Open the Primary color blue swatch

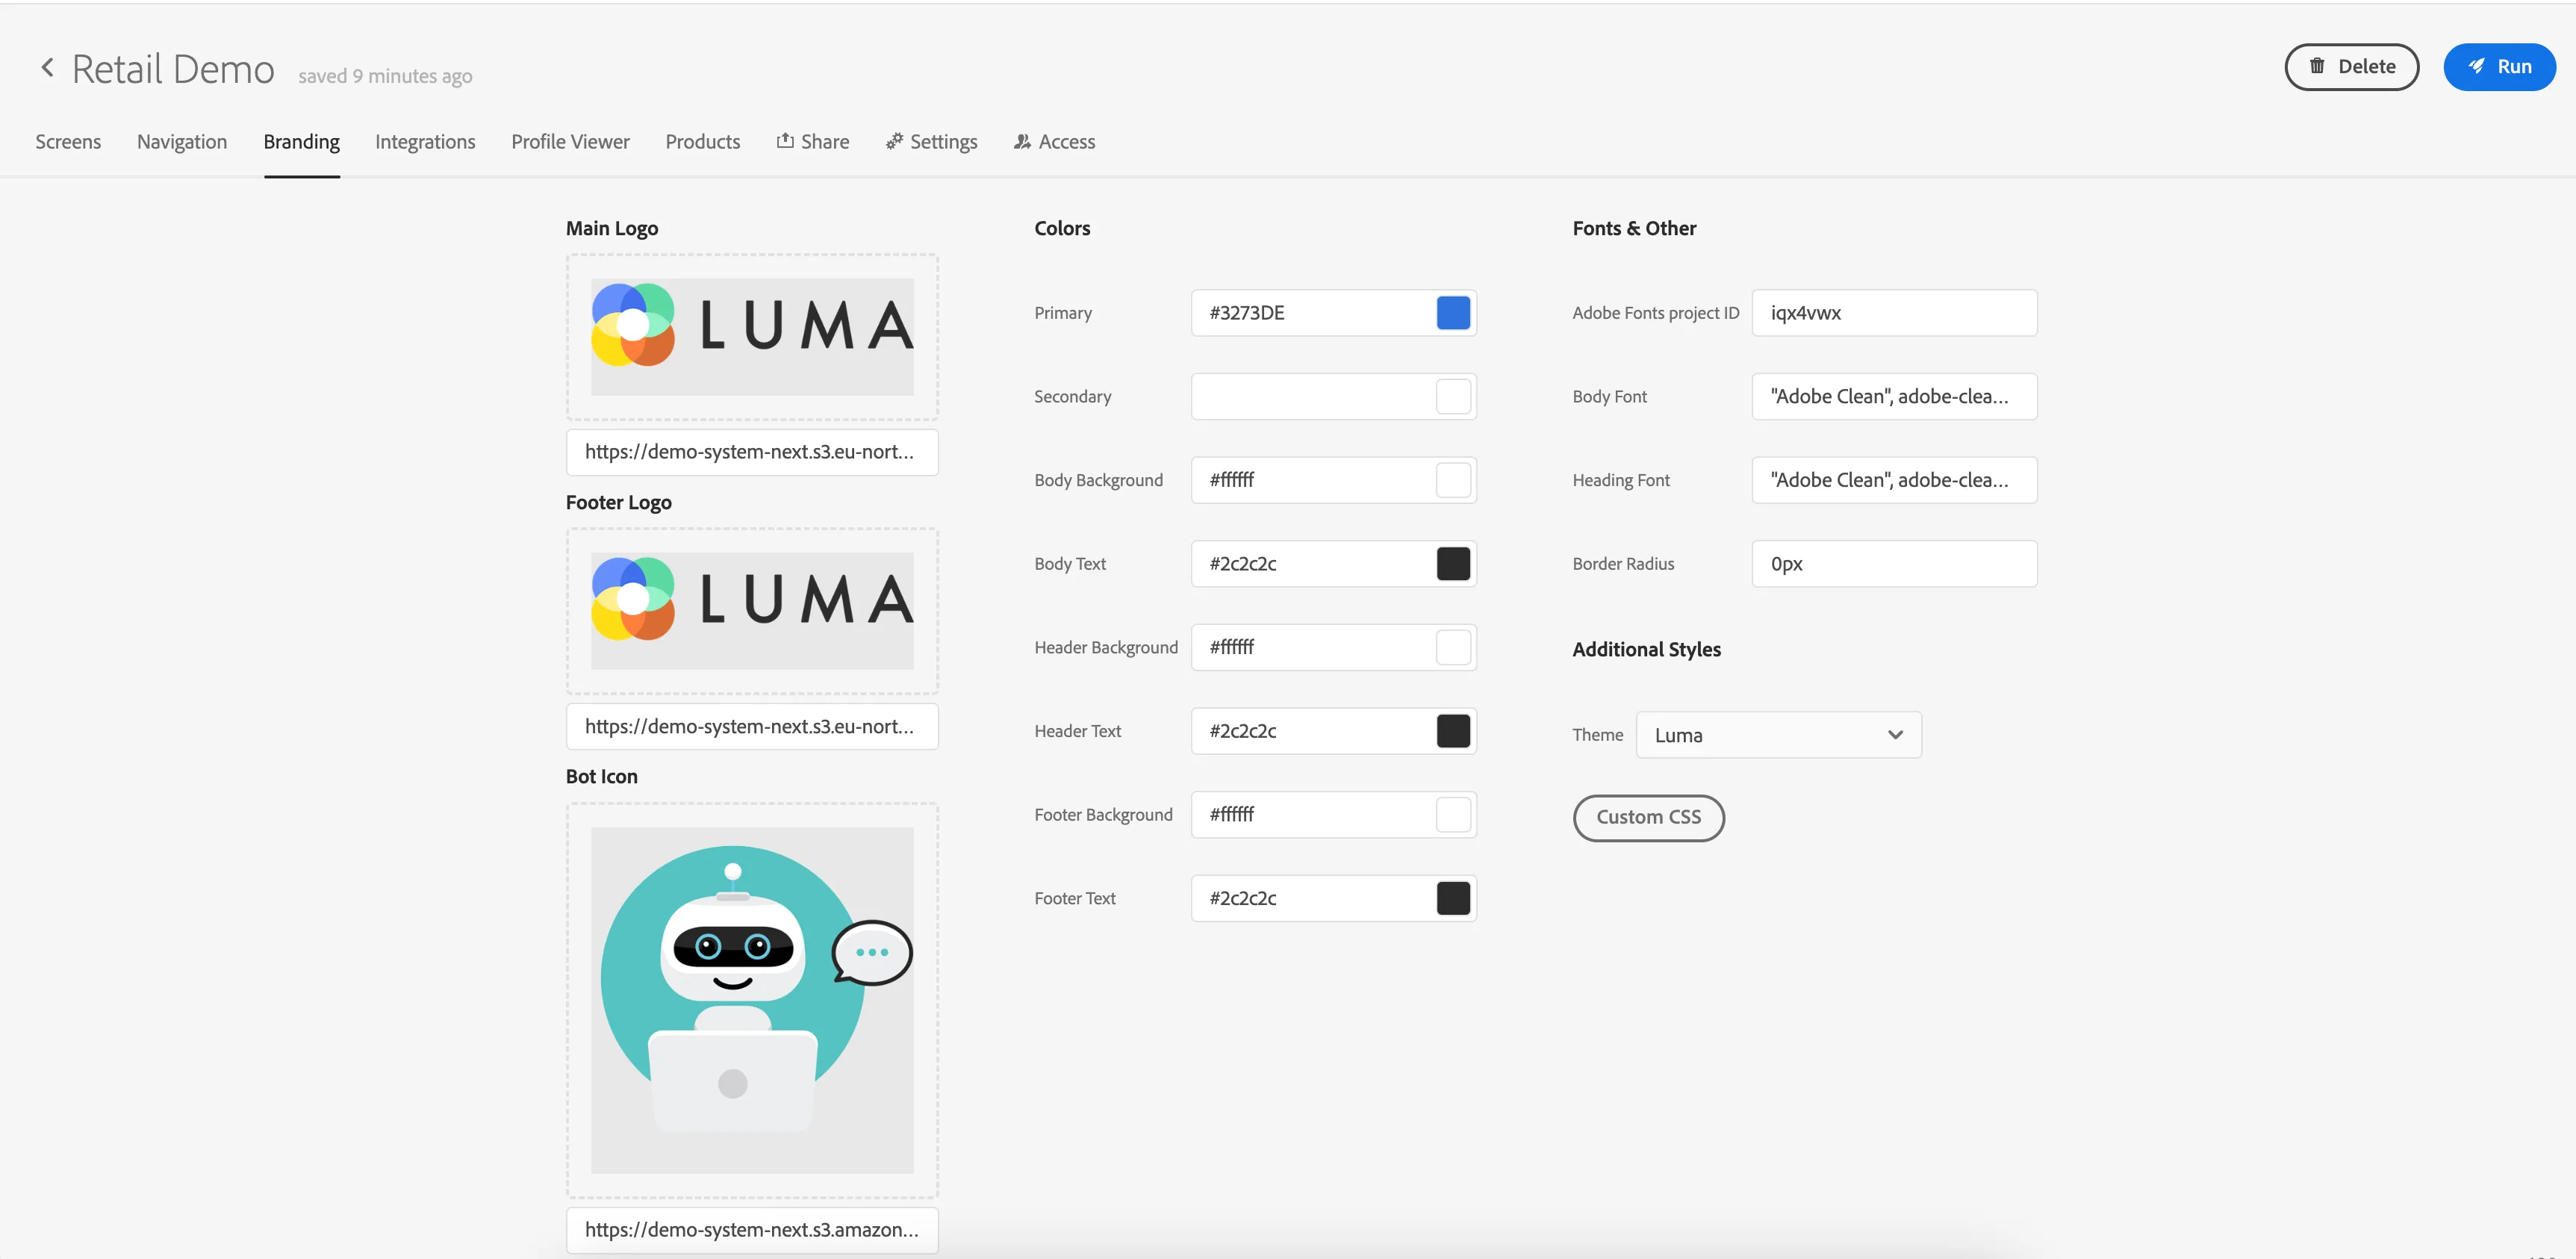click(x=1453, y=313)
